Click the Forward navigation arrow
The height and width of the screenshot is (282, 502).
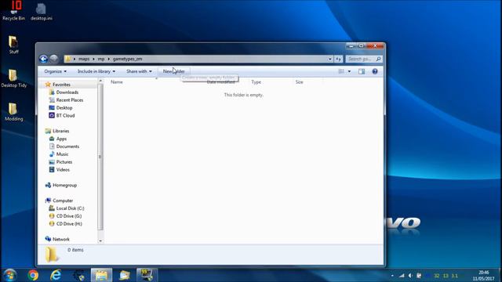tap(54, 59)
